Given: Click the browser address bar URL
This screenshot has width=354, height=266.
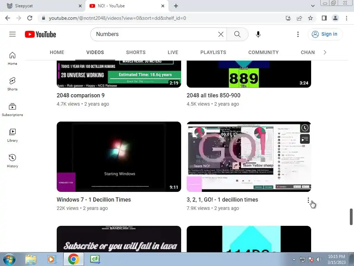Looking at the screenshot, I should pyautogui.click(x=118, y=18).
